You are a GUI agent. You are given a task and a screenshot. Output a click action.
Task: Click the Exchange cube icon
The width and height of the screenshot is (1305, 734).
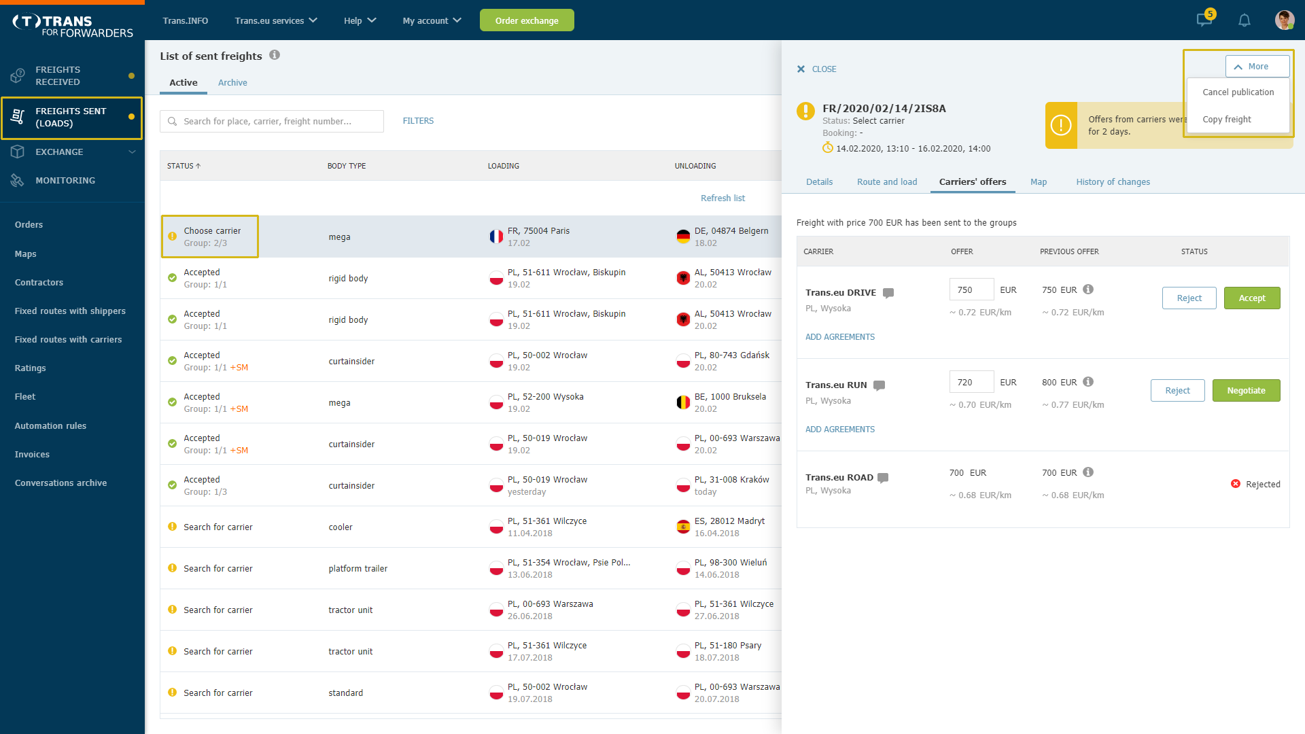[18, 152]
